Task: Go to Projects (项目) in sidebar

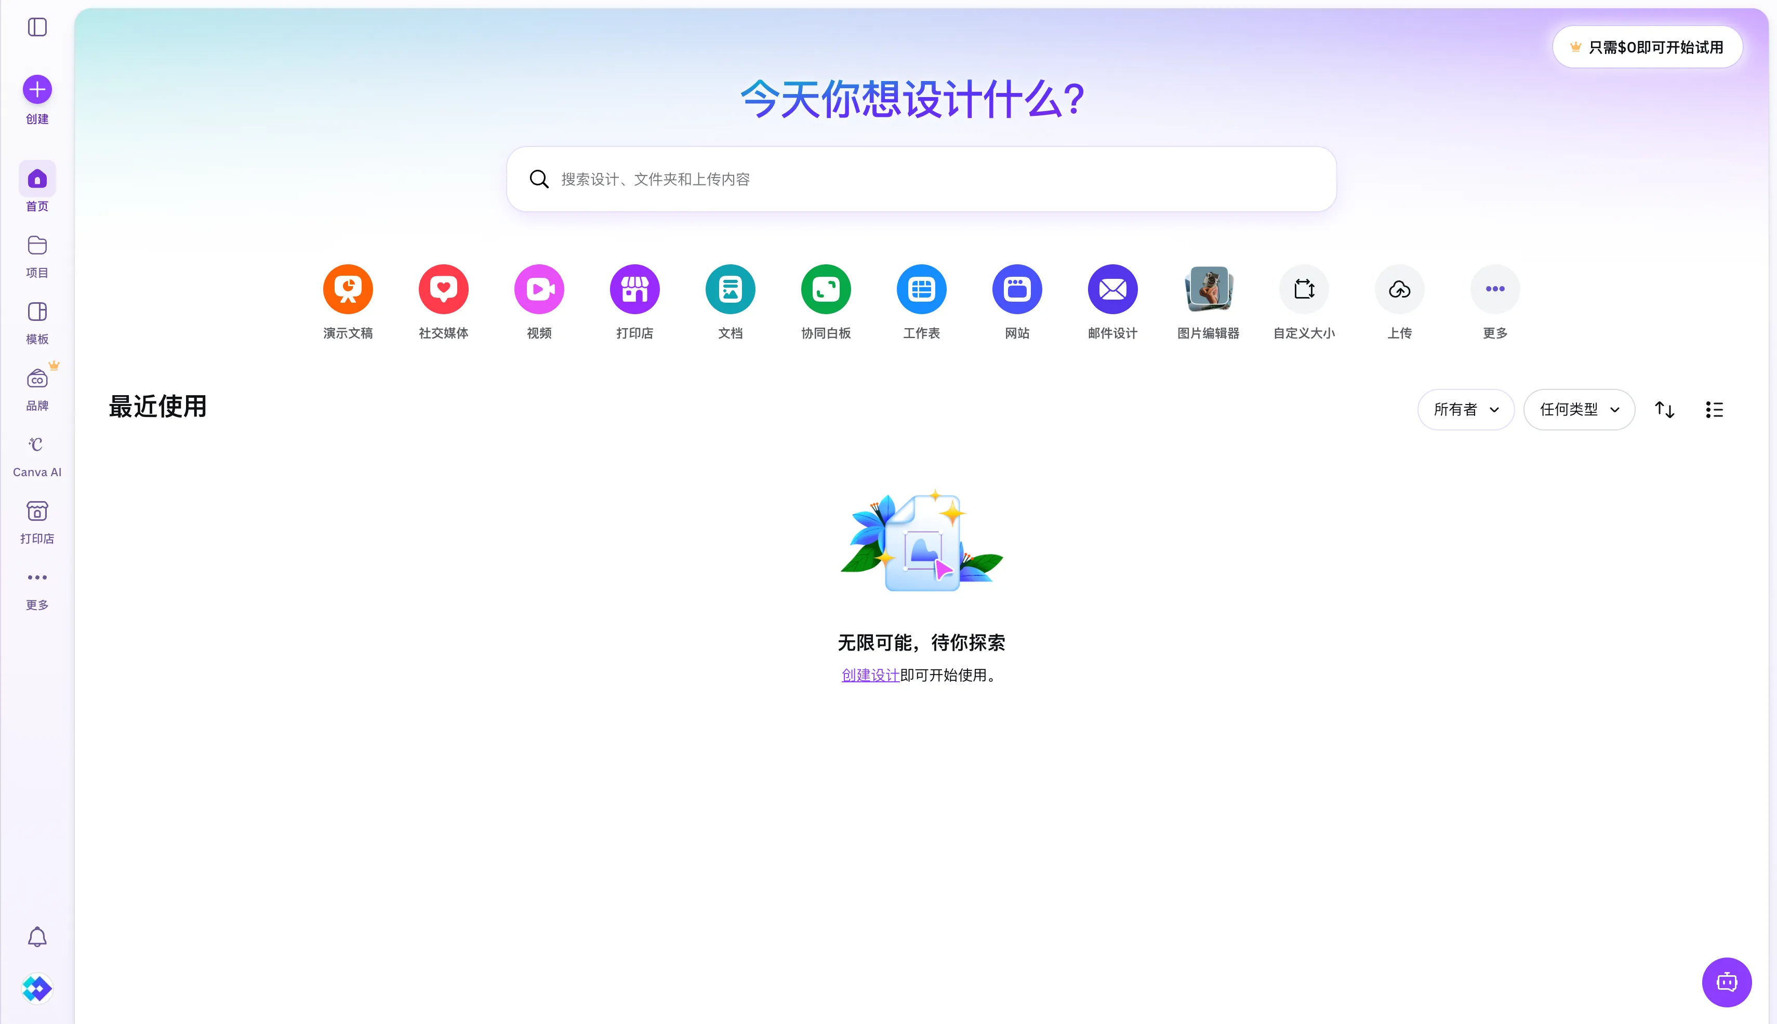Action: [37, 256]
